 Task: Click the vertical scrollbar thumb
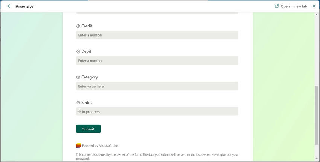317,114
